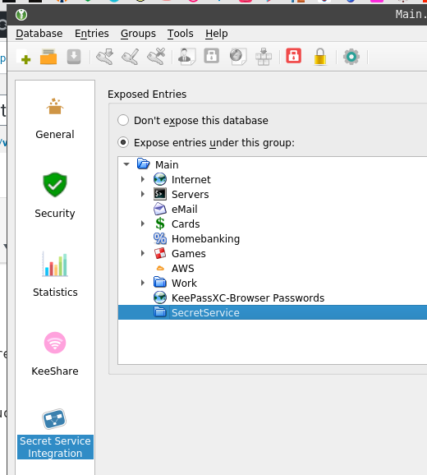
Task: Open the password generator padlock icon
Action: pos(320,57)
